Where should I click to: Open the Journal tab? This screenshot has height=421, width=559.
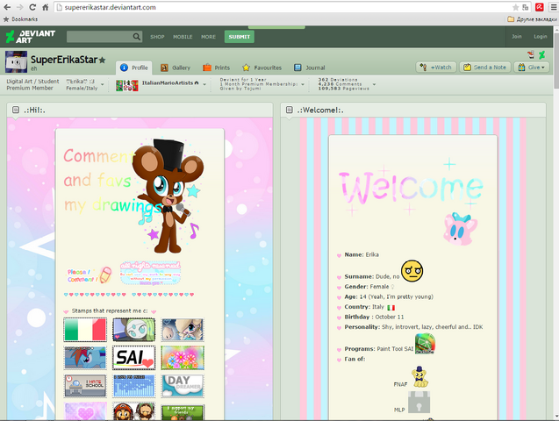click(310, 68)
